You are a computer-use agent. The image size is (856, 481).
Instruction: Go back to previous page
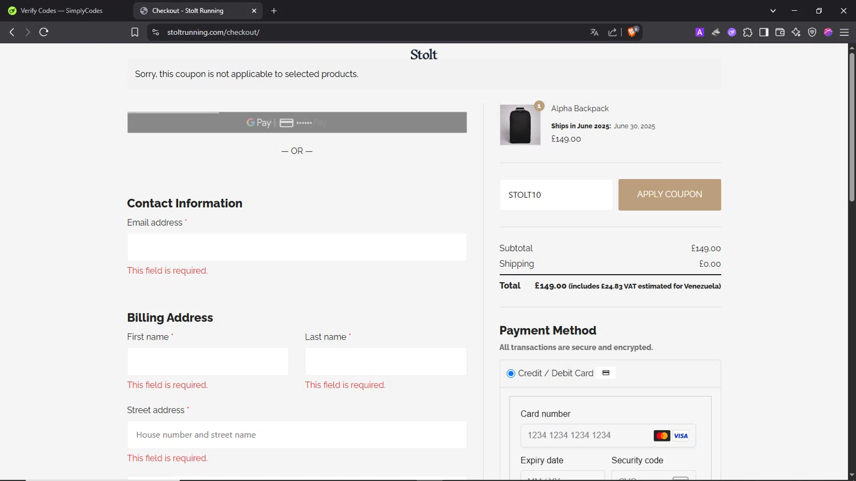click(12, 32)
